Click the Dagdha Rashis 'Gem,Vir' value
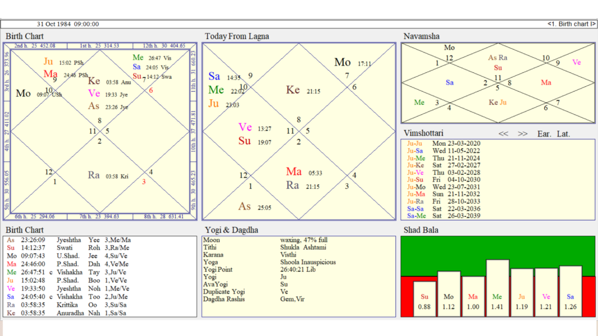598x336 pixels. (292, 299)
